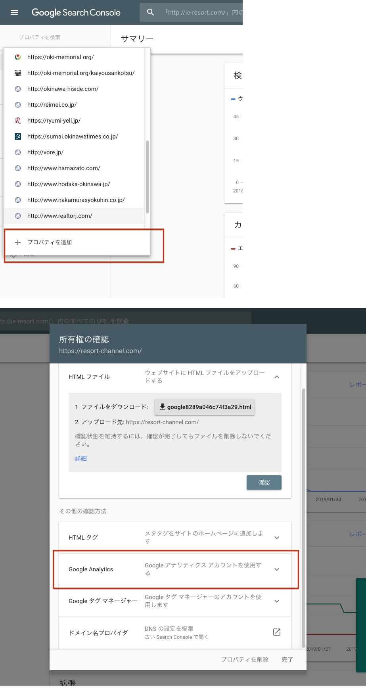
Task: Click the 所有権の確認 dialog title
Action: [x=84, y=339]
